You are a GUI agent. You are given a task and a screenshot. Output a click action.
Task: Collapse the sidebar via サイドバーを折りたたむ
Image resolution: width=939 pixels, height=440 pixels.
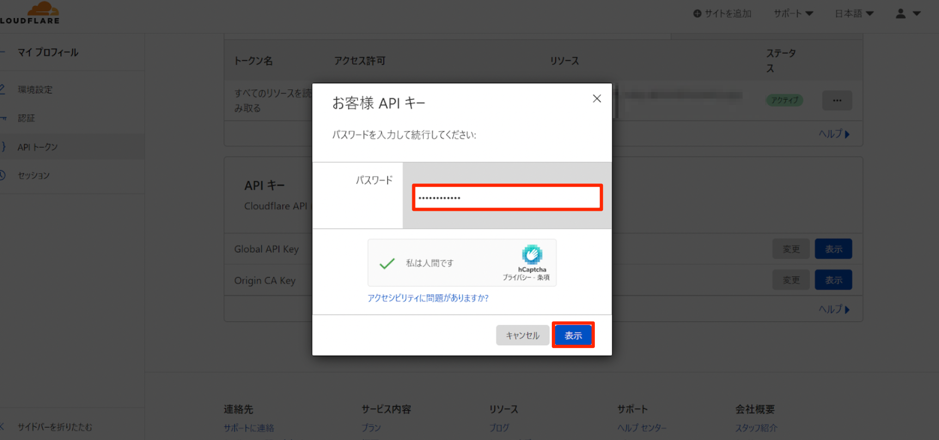click(x=54, y=427)
